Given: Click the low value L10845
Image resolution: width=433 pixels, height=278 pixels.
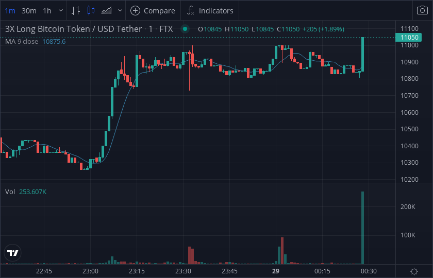Looking at the screenshot, I should pos(262,29).
